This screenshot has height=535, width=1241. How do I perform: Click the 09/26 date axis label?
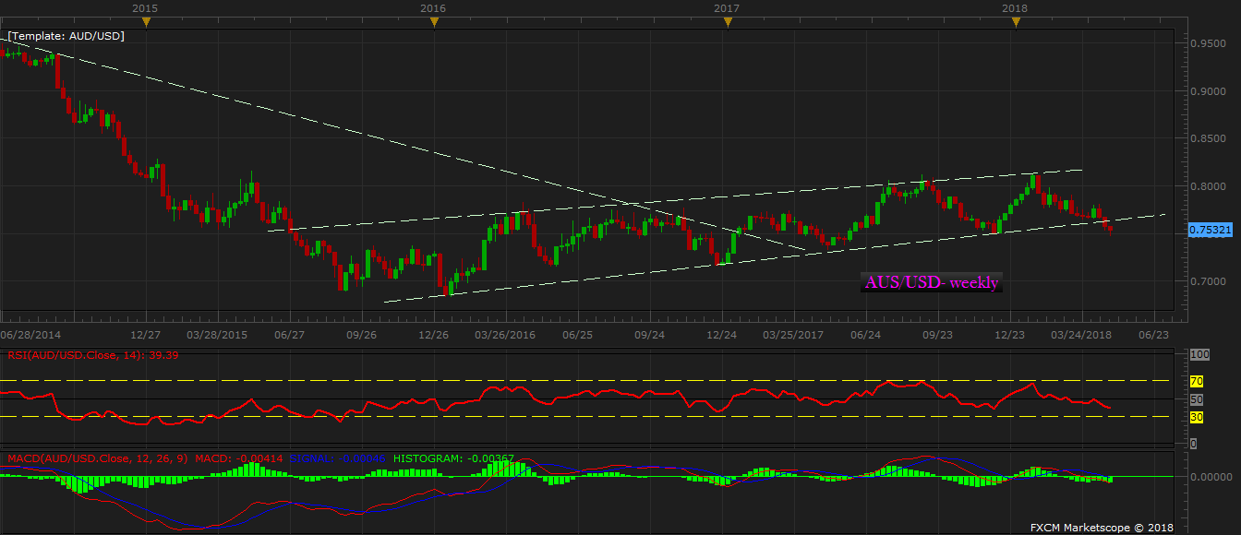361,335
